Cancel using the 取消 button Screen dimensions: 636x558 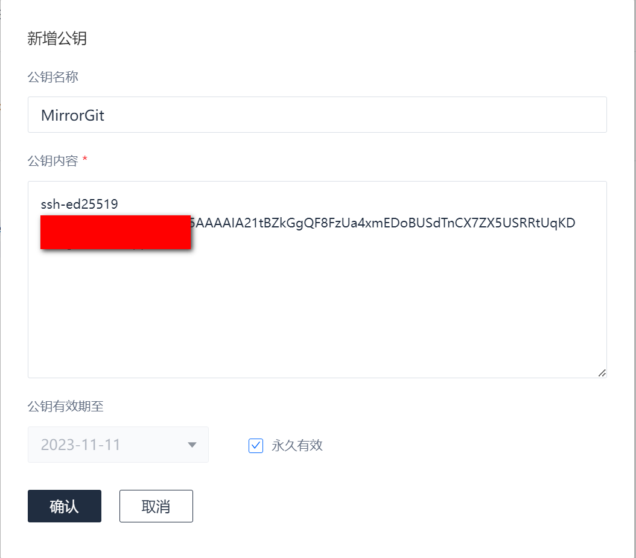tap(156, 506)
